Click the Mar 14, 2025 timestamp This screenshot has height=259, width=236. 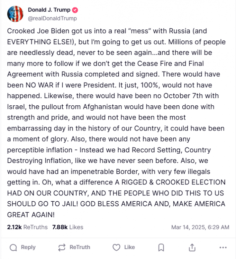[x=200, y=227]
